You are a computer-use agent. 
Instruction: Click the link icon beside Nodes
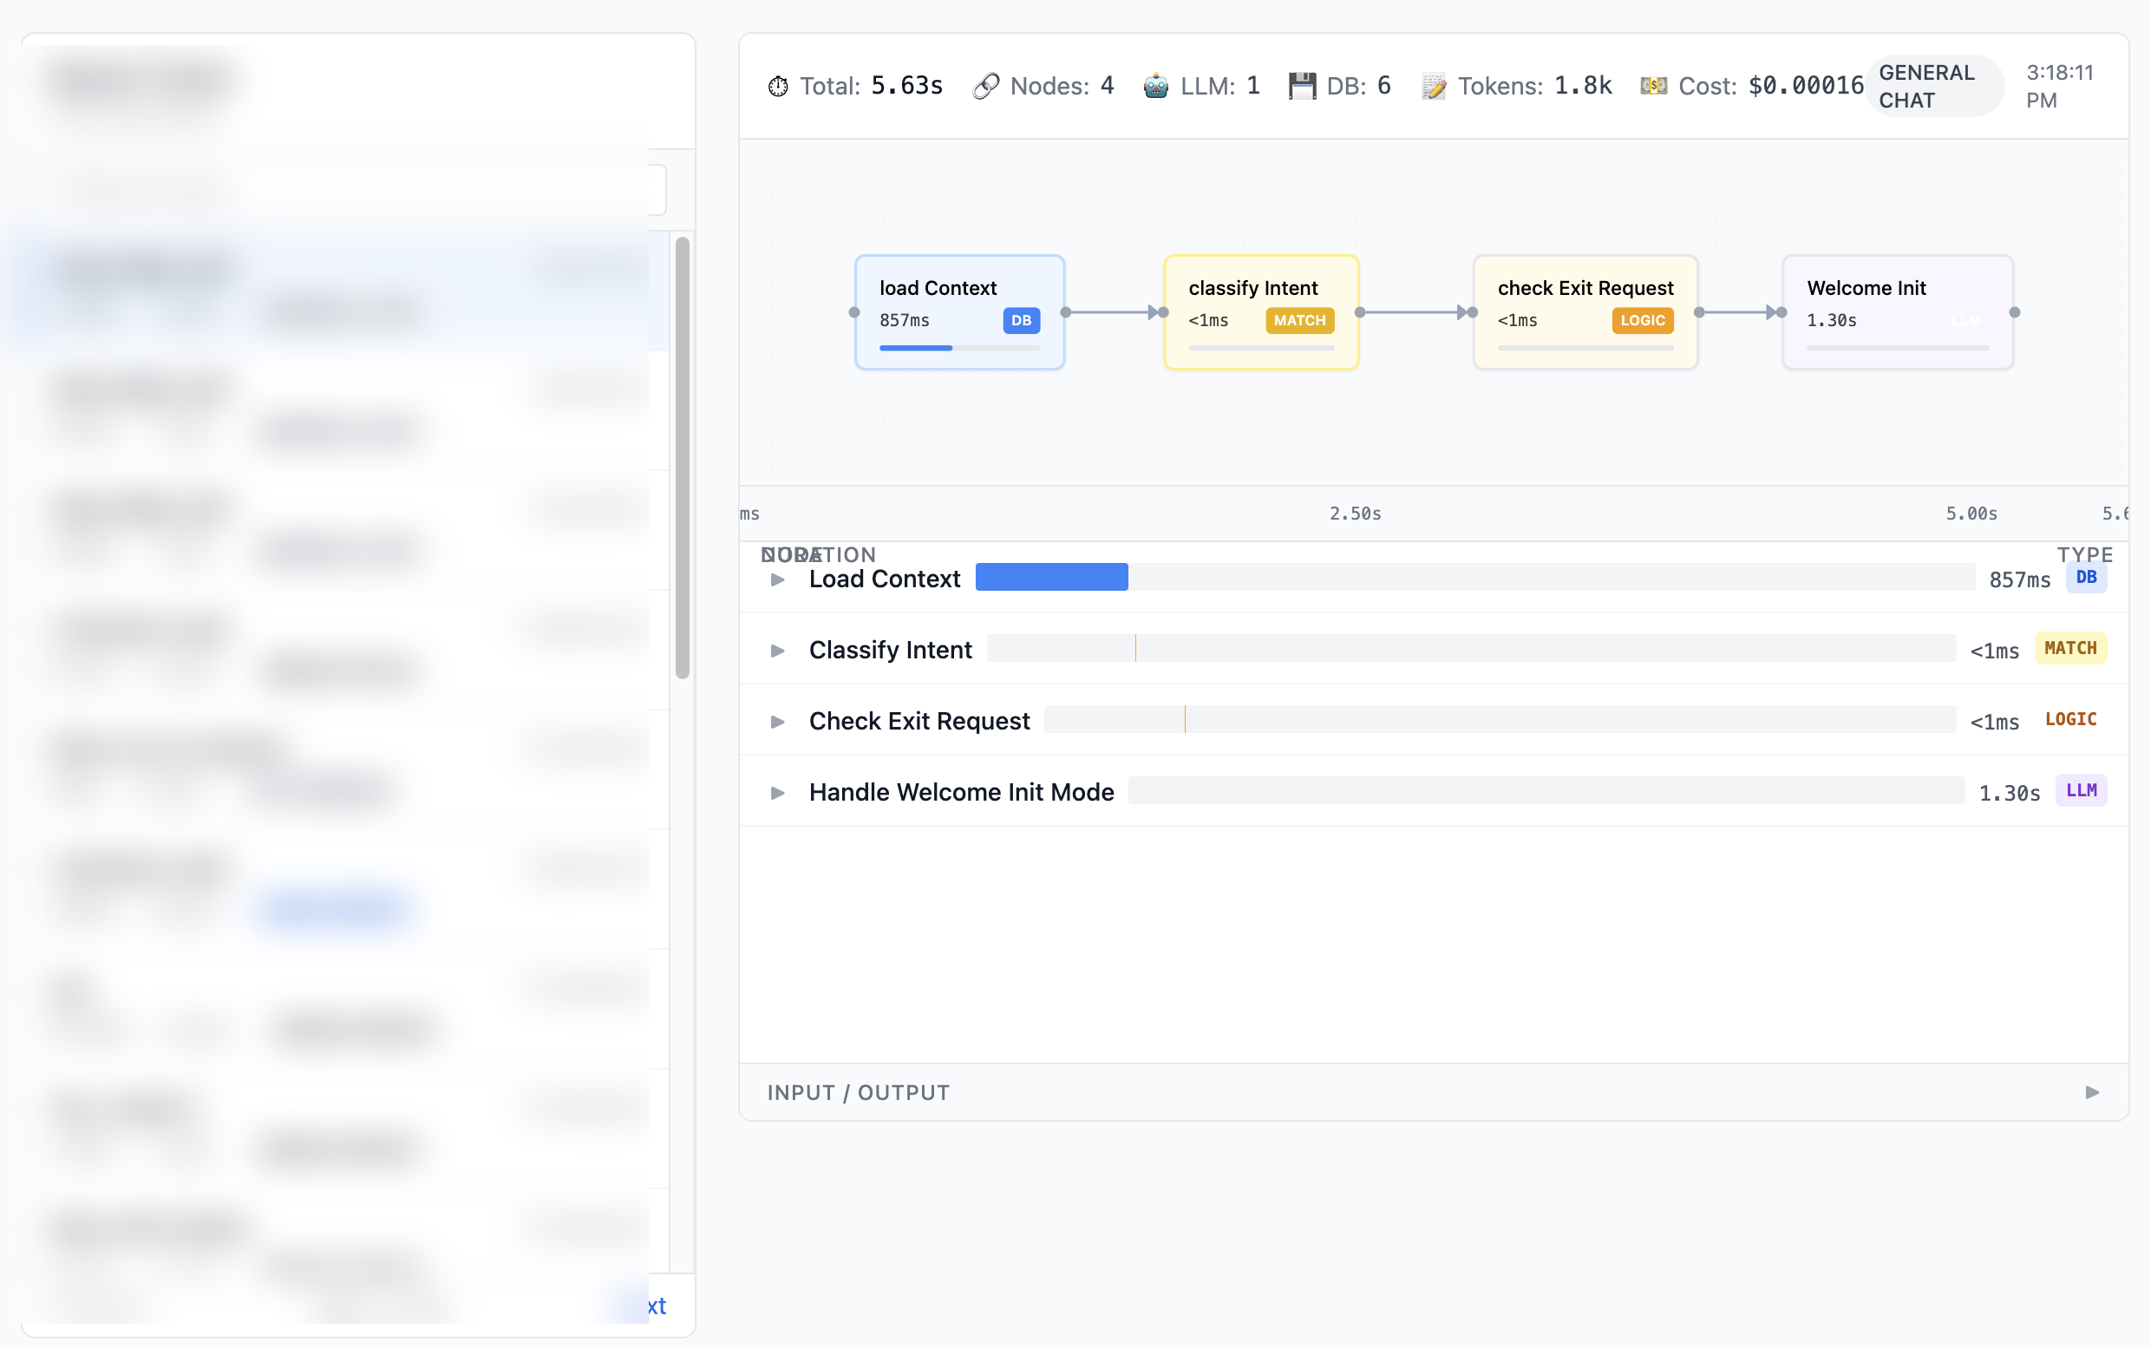pyautogui.click(x=986, y=87)
